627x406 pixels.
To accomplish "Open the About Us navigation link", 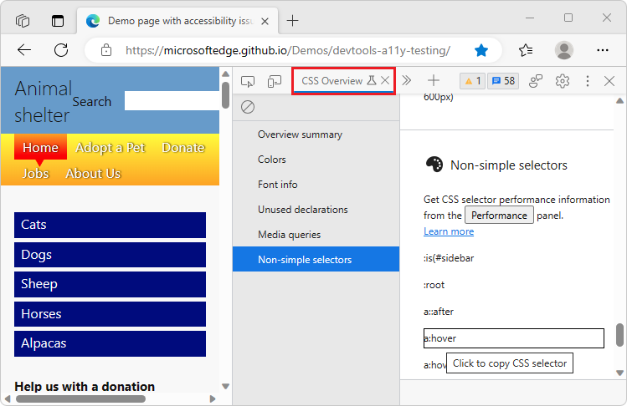I will pos(93,174).
